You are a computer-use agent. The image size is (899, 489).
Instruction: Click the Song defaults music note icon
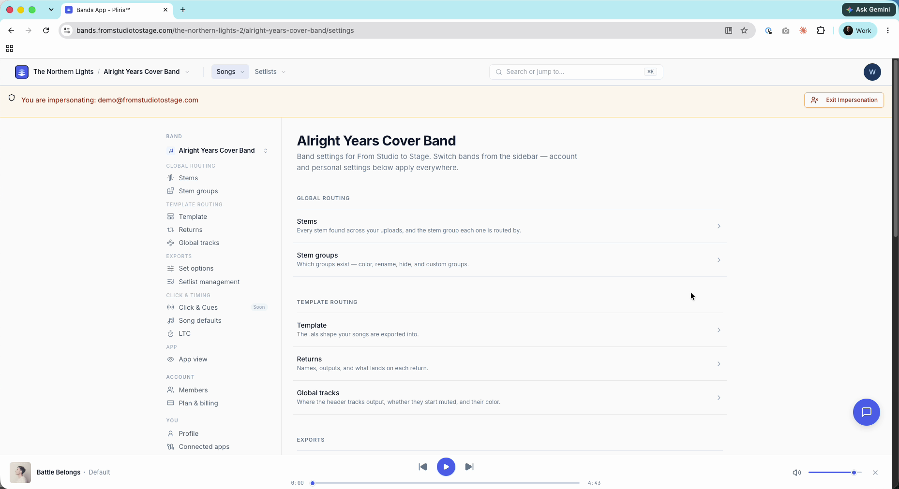(x=170, y=320)
